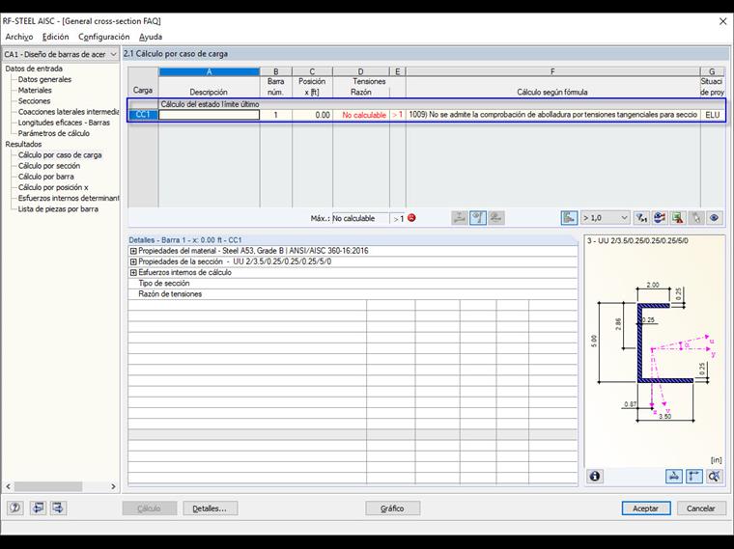Click the 1009) error message cell
Viewport: 734px width, 549px height.
click(552, 115)
